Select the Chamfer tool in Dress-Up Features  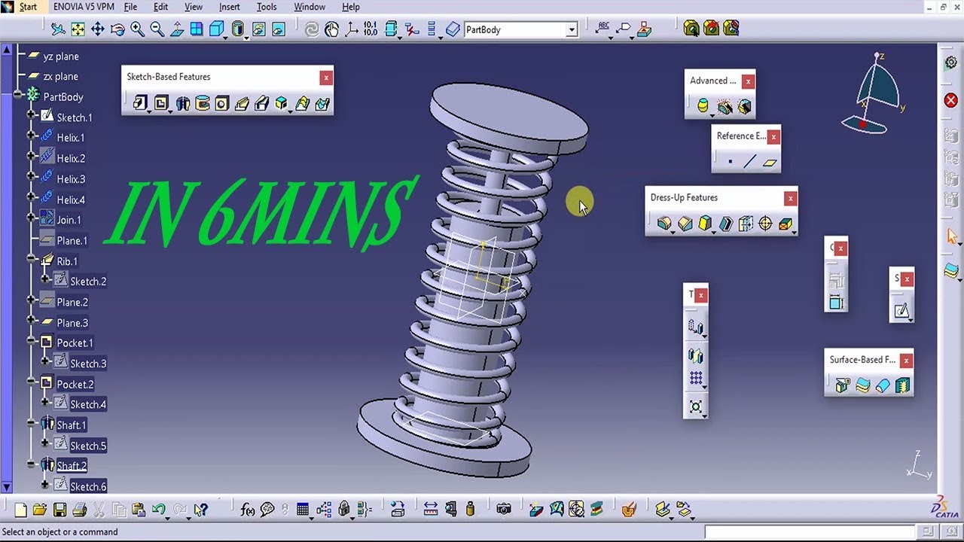685,224
